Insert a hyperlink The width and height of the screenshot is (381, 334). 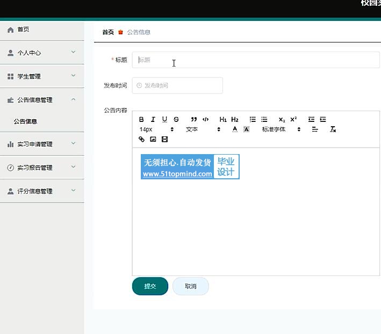click(141, 139)
